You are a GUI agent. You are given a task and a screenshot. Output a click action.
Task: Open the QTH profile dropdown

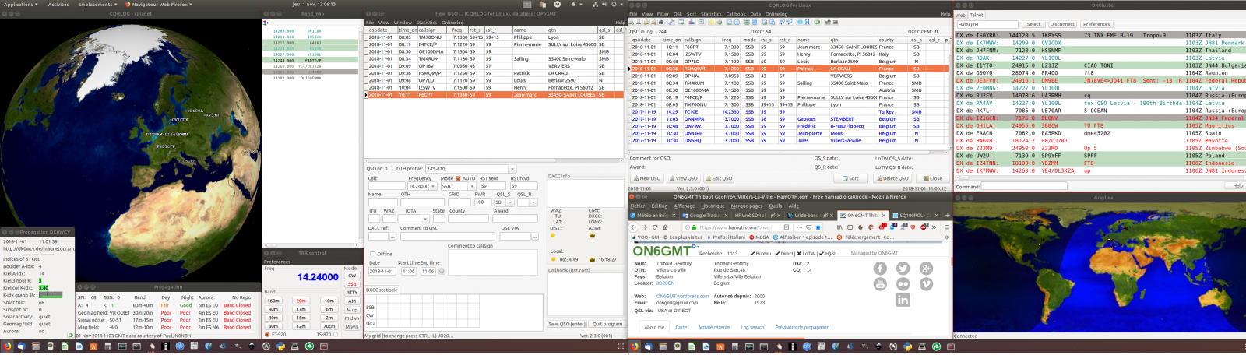[x=512, y=169]
